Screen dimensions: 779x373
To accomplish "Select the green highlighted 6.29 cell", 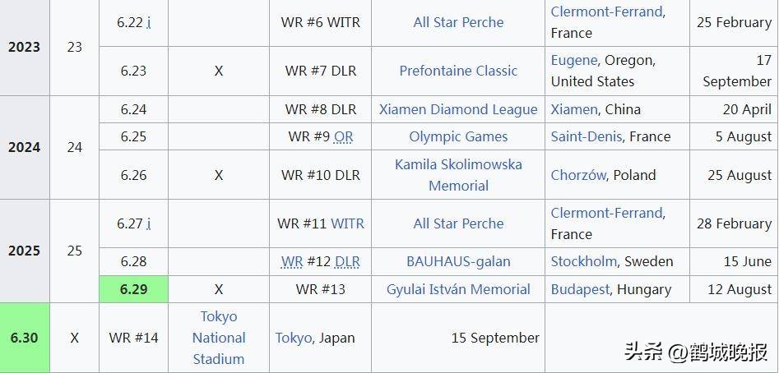I will click(x=133, y=289).
